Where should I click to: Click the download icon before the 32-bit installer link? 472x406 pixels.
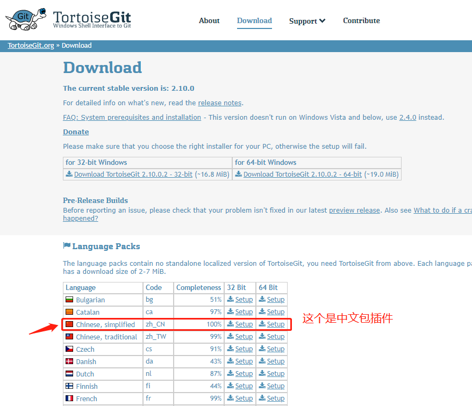[x=70, y=174]
